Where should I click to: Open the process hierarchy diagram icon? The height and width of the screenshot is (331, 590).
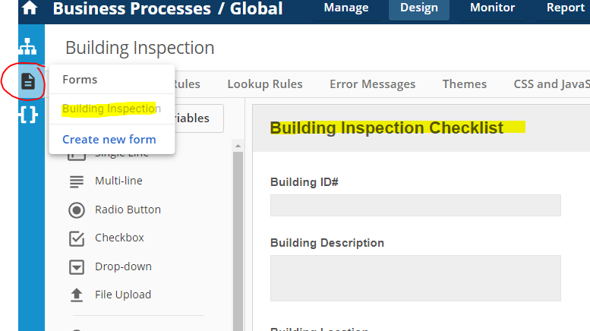pyautogui.click(x=28, y=46)
